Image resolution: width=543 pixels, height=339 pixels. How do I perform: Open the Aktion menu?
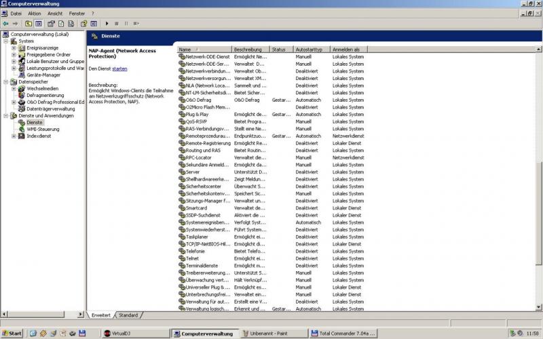click(34, 14)
